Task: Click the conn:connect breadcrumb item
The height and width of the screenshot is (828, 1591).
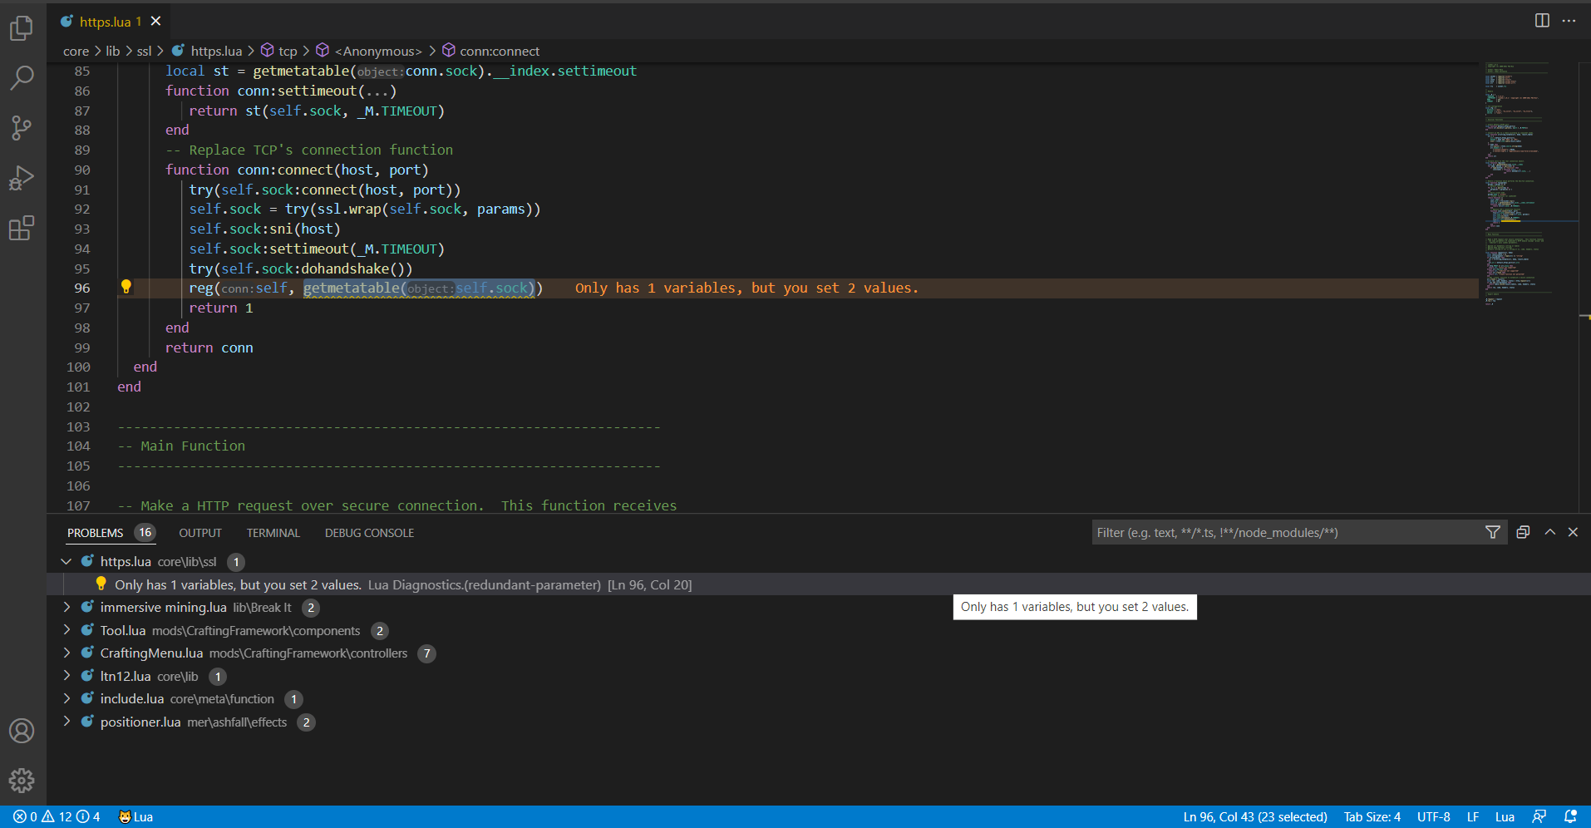Action: [x=500, y=51]
